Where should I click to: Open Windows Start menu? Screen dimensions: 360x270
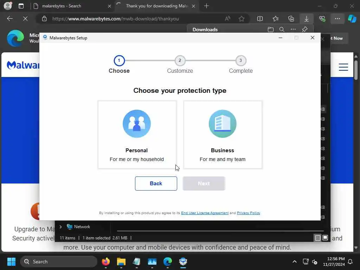11,262
